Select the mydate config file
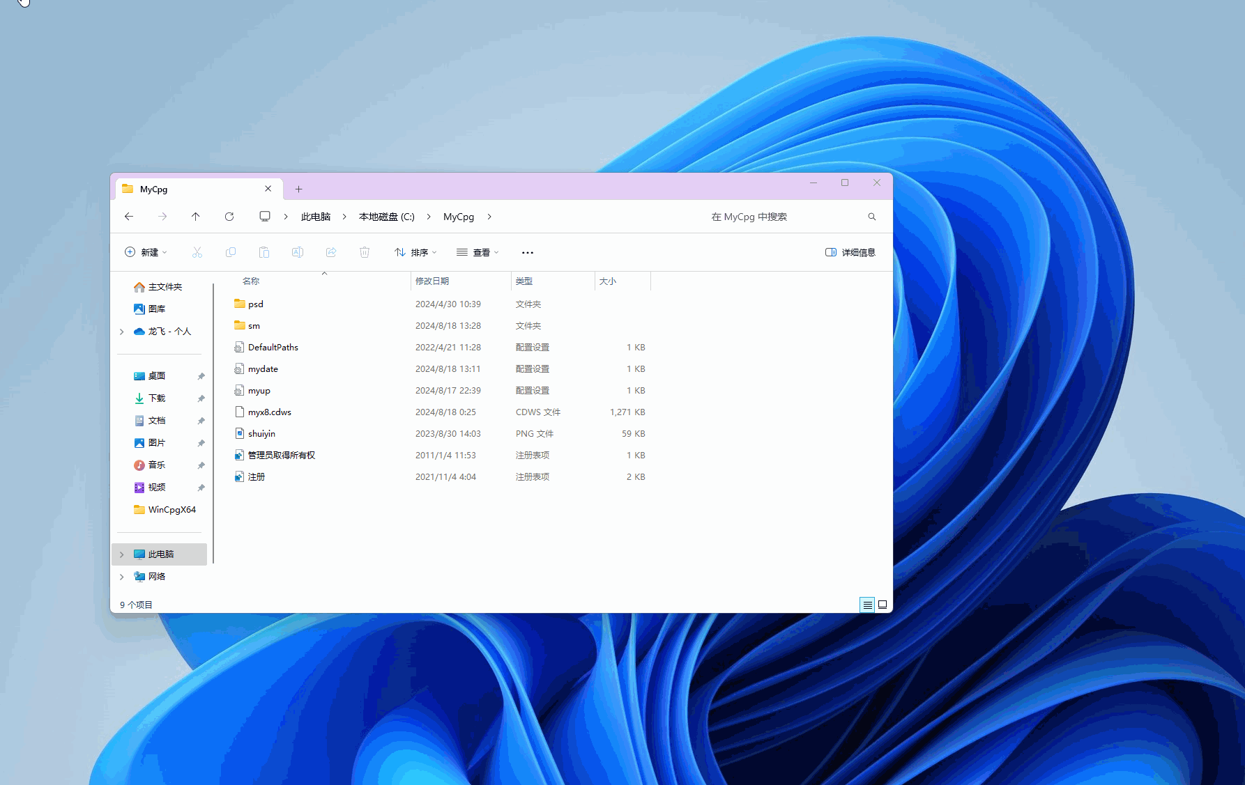Image resolution: width=1245 pixels, height=785 pixels. pos(441,369)
